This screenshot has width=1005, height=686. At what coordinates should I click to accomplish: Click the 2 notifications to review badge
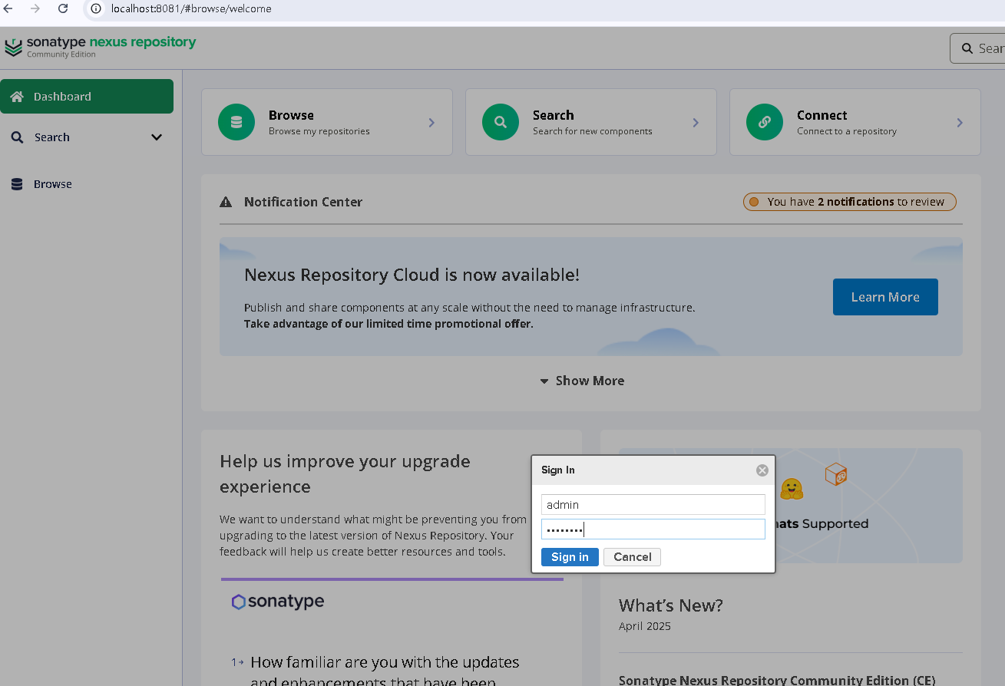[850, 202]
